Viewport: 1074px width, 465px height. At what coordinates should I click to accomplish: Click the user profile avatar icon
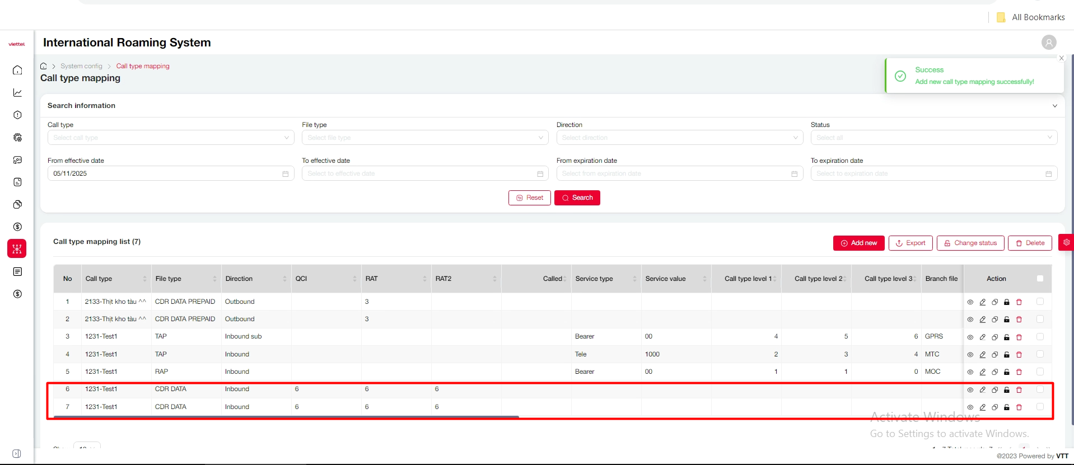tap(1048, 43)
